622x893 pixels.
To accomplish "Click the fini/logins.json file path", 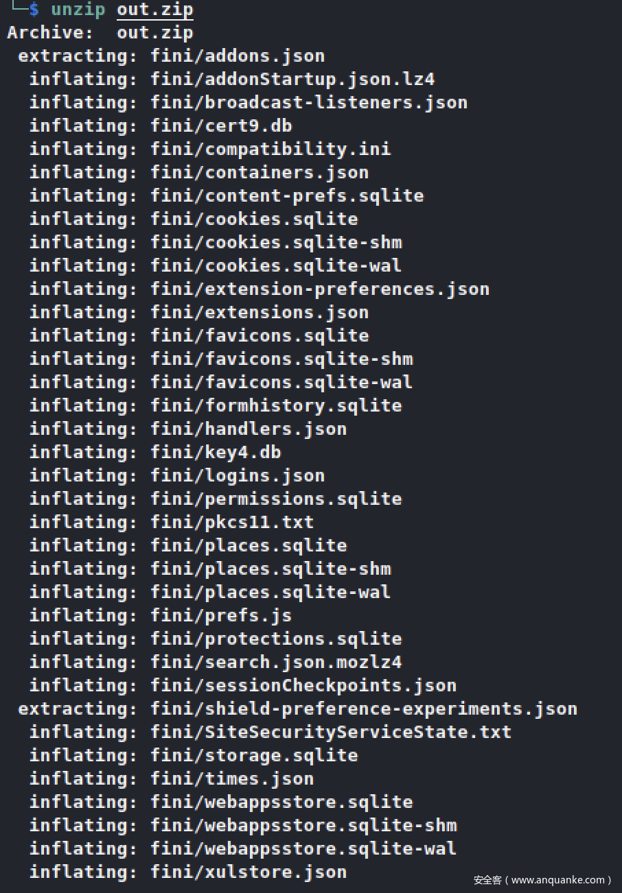I will pos(238,475).
